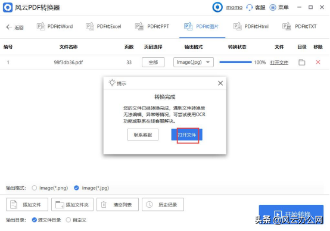Select the image(*.jpg) radio button
The height and width of the screenshot is (231, 330).
click(76, 188)
